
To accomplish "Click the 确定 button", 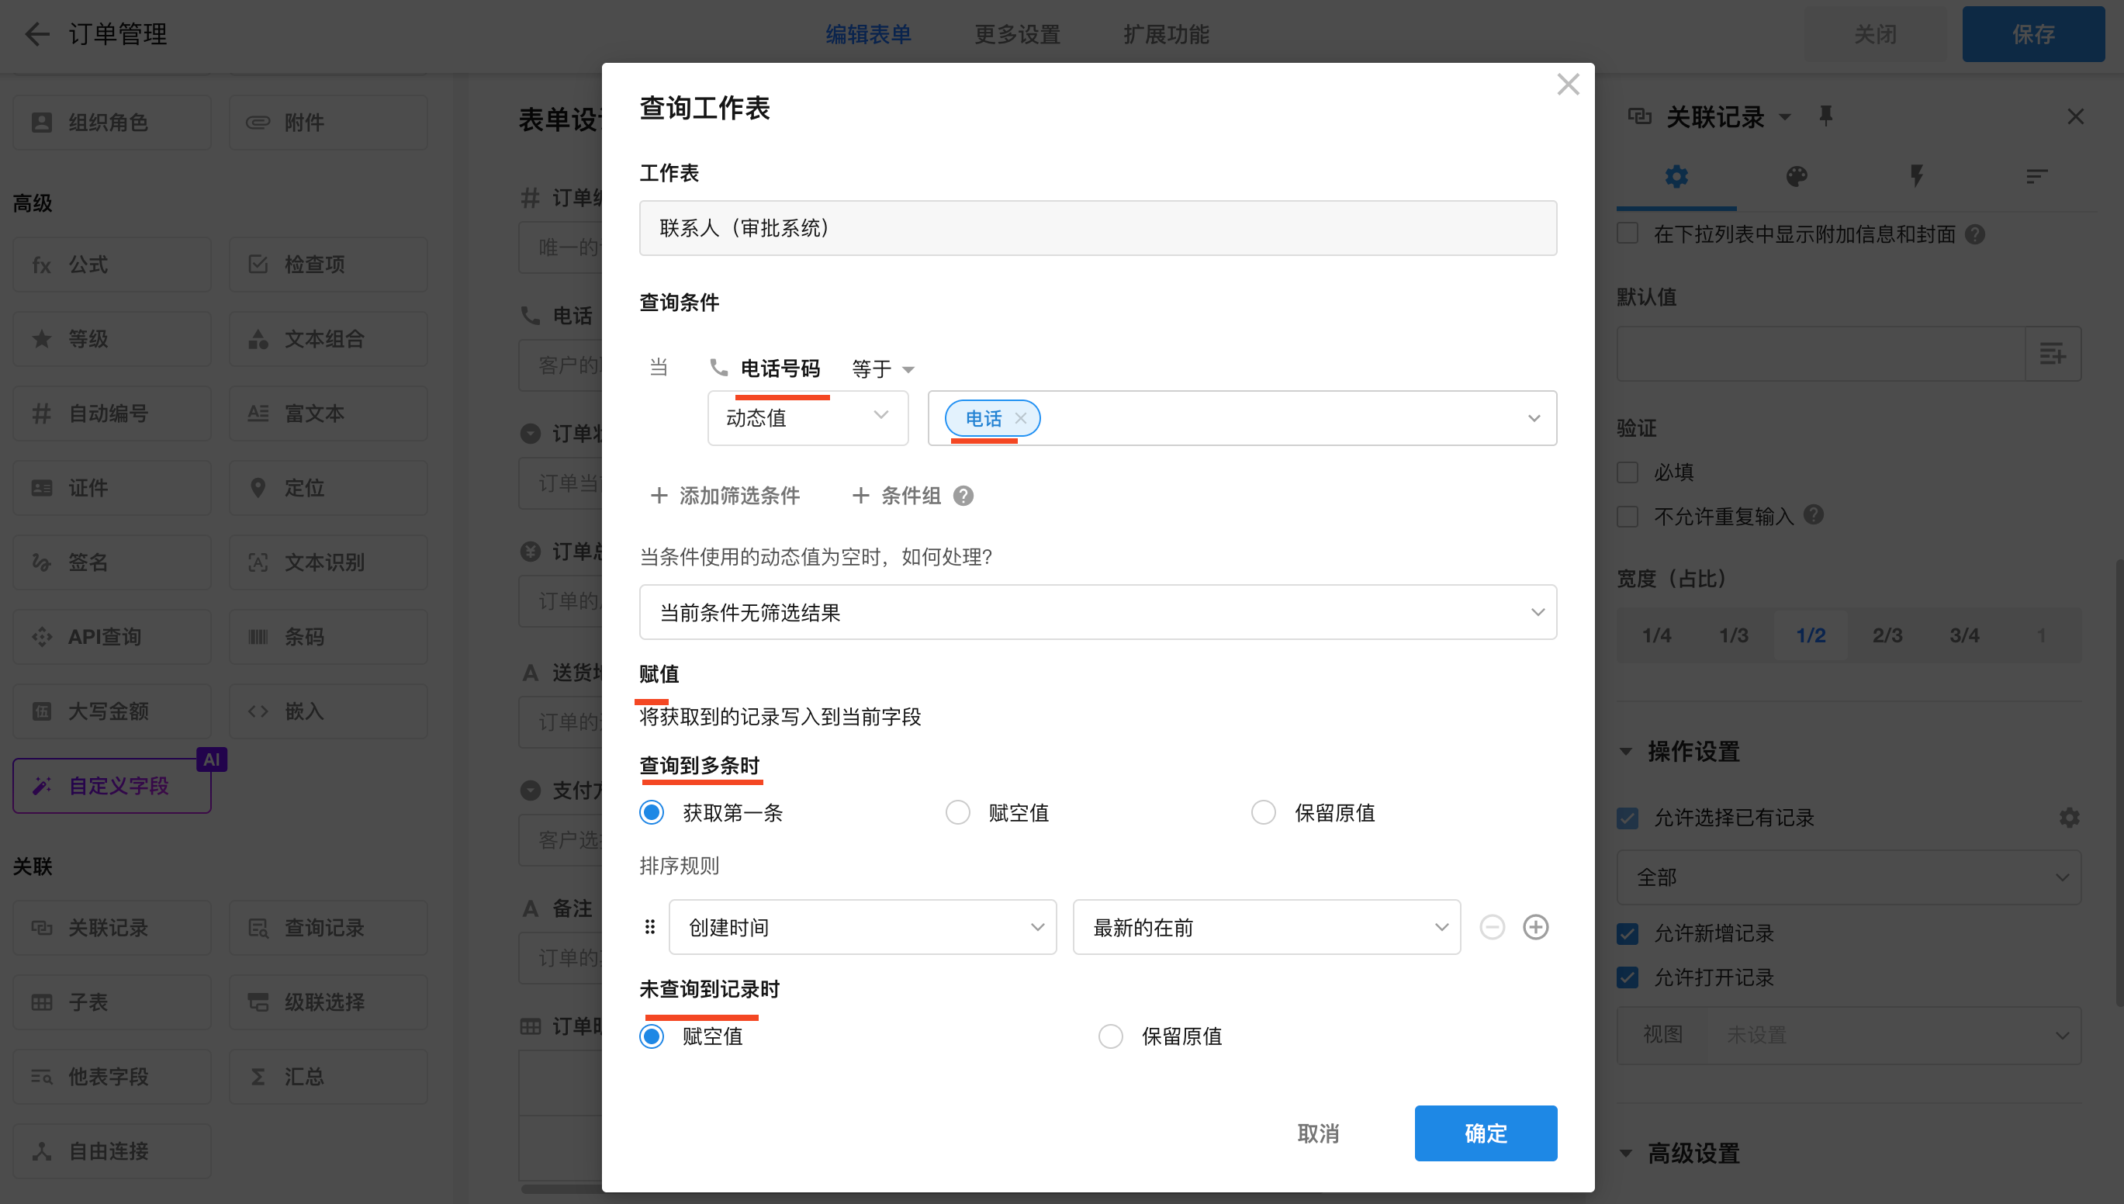I will tap(1485, 1133).
